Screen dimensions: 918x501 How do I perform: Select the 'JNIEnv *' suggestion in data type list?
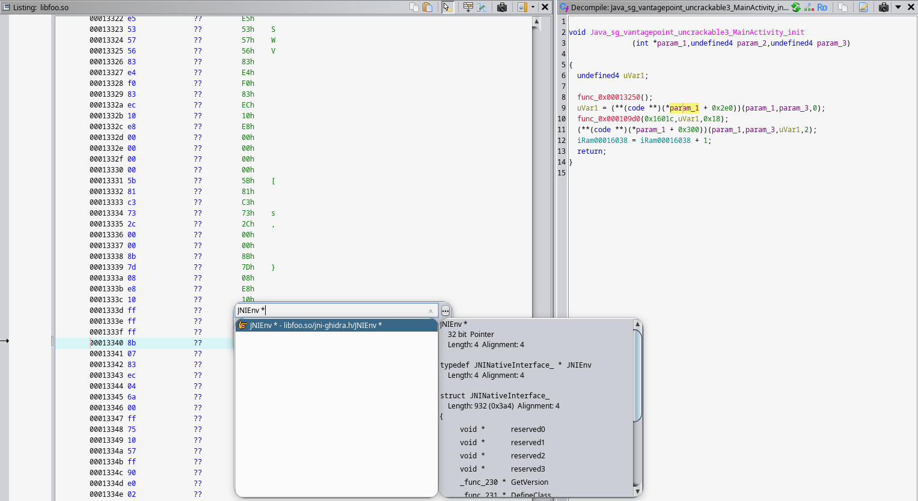336,325
